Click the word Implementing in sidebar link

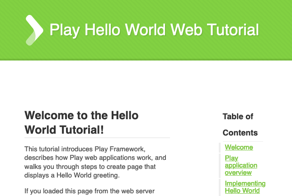[245, 183]
